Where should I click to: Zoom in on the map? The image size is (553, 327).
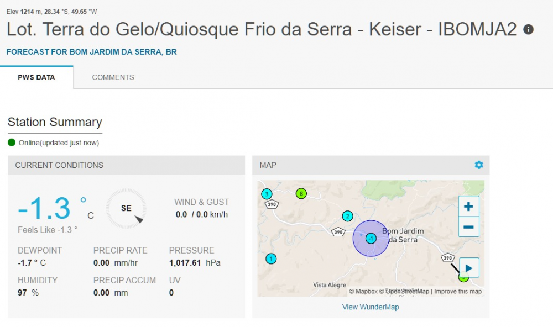[x=468, y=207]
